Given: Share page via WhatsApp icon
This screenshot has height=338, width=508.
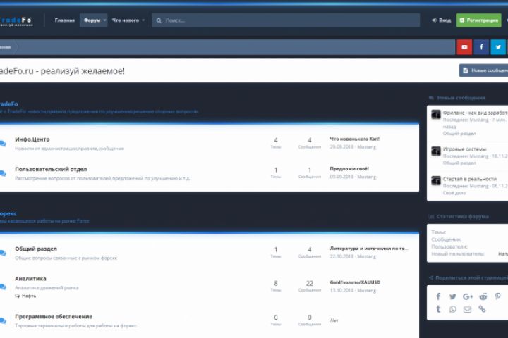Looking at the screenshot, I should [452, 309].
